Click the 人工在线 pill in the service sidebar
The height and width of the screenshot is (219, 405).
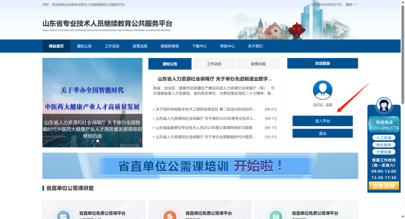[384, 137]
